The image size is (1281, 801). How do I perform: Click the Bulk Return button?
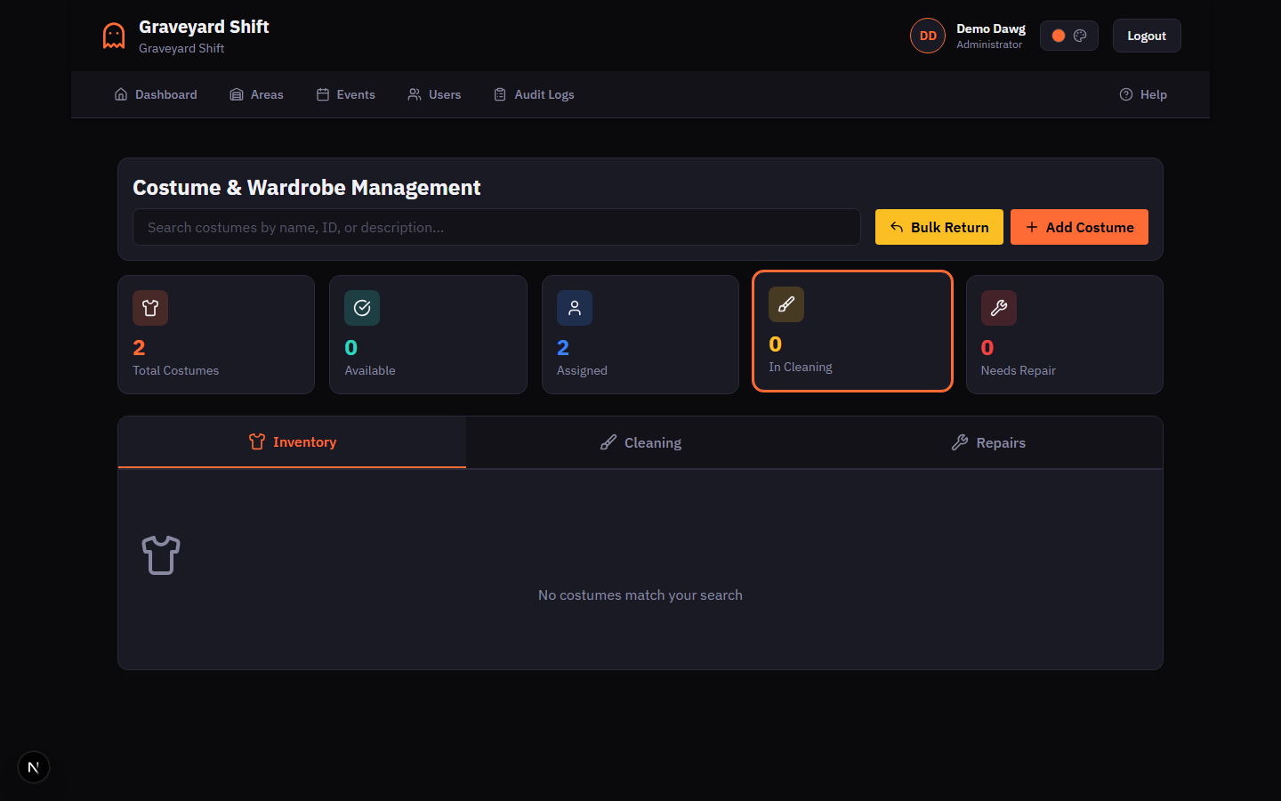pyautogui.click(x=939, y=227)
